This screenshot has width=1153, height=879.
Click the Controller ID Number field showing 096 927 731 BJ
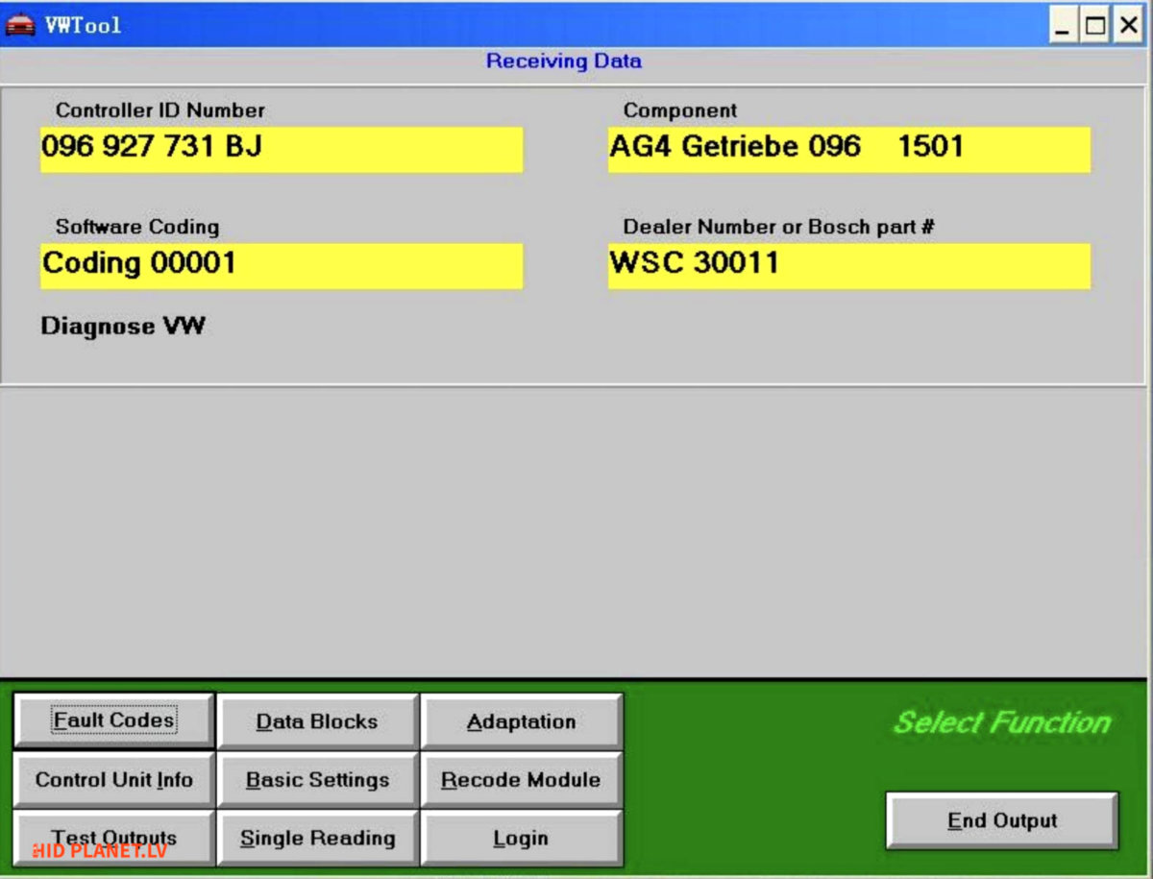click(x=280, y=149)
